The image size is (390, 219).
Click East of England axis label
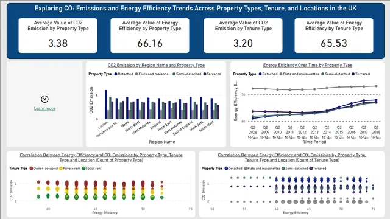coord(183,128)
